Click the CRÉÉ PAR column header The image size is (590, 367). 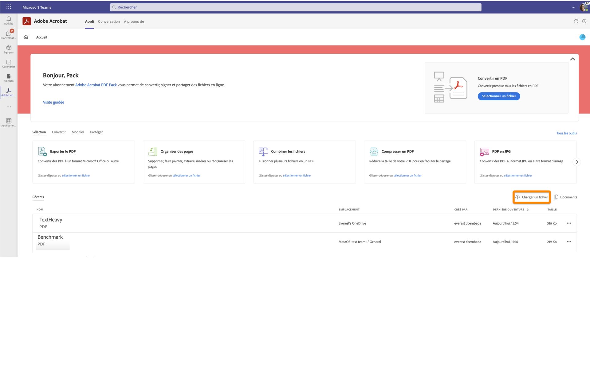click(461, 210)
